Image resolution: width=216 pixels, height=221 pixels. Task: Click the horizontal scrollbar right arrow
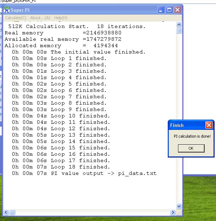173,212
